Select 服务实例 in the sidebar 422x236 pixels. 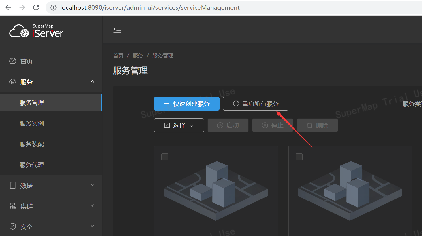32,123
